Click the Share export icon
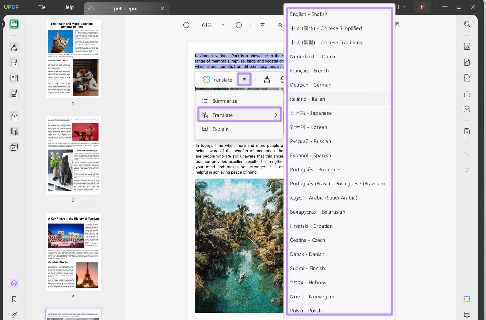Screen dimensions: 486x320 (467, 94)
